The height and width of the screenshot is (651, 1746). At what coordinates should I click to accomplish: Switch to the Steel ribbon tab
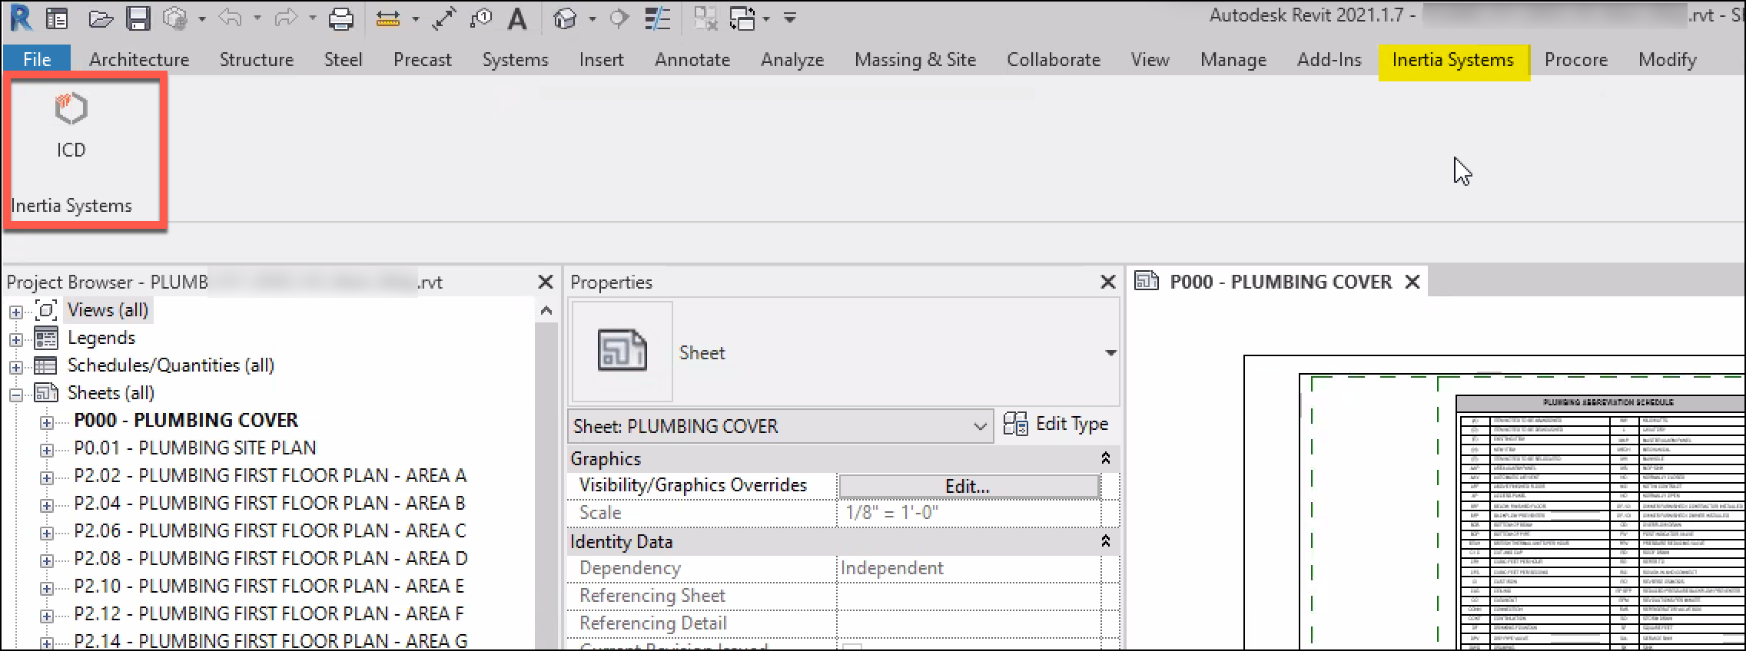click(x=343, y=60)
